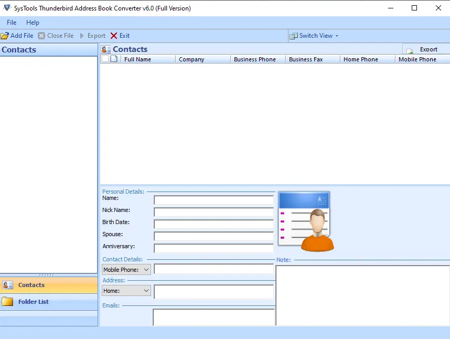Click the contact photo placeholder image
The height and width of the screenshot is (339, 450).
(306, 221)
